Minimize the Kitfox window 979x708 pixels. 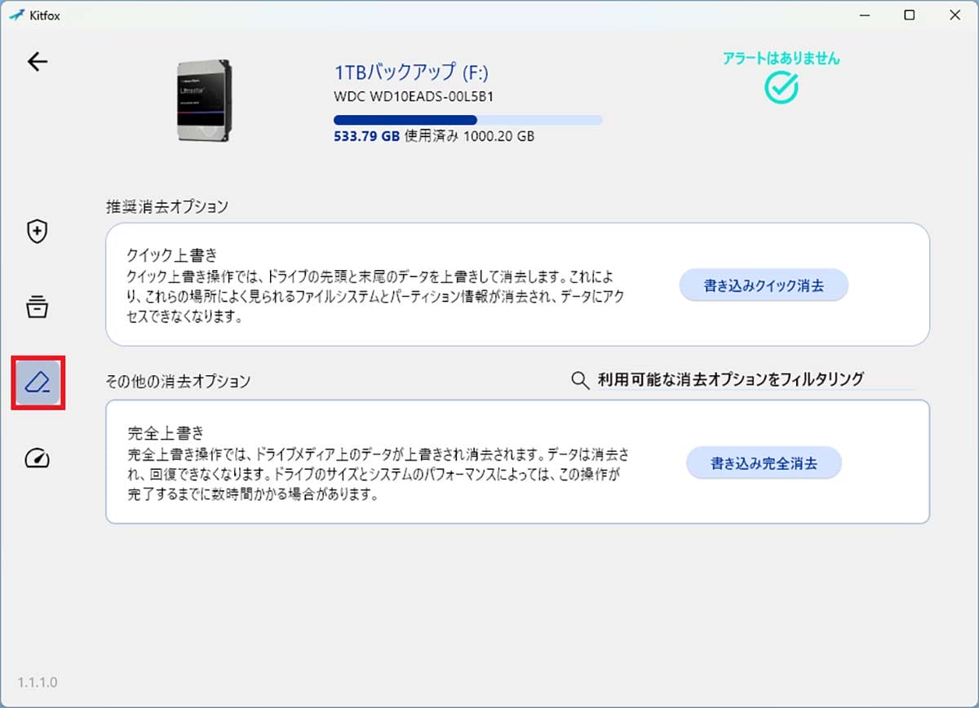coord(865,15)
